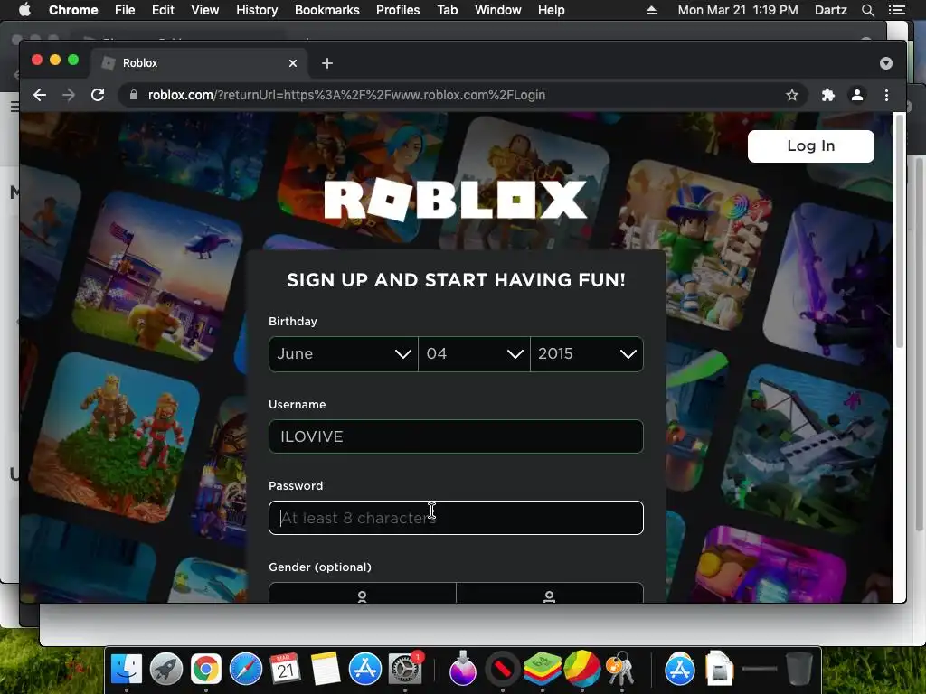The width and height of the screenshot is (926, 694).
Task: Open Calendar in the dock
Action: pyautogui.click(x=285, y=669)
